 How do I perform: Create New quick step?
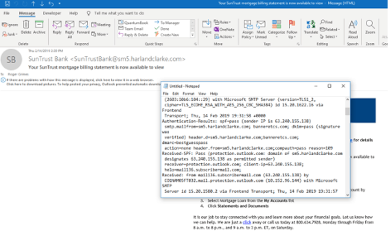tap(167, 35)
